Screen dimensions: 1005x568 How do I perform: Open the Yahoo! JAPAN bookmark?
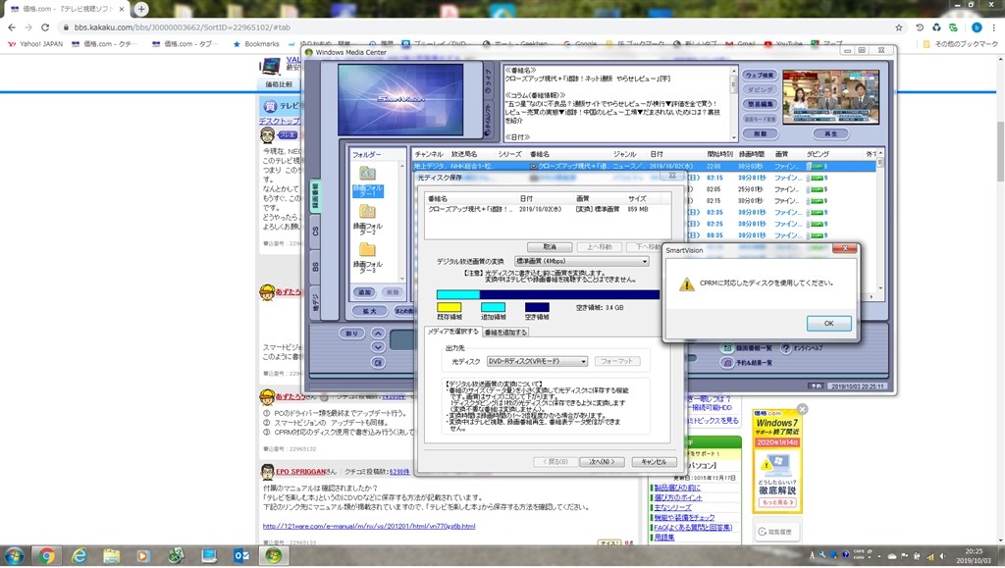pyautogui.click(x=36, y=44)
